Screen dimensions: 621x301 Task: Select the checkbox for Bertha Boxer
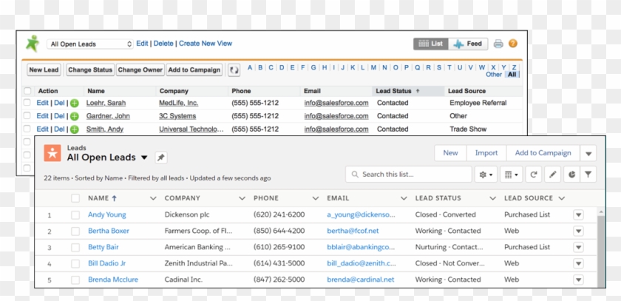(75, 231)
